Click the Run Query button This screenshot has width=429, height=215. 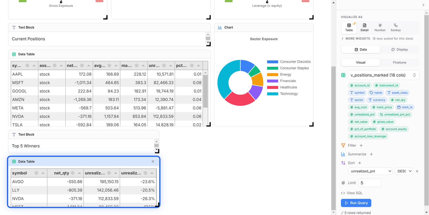tap(356, 203)
